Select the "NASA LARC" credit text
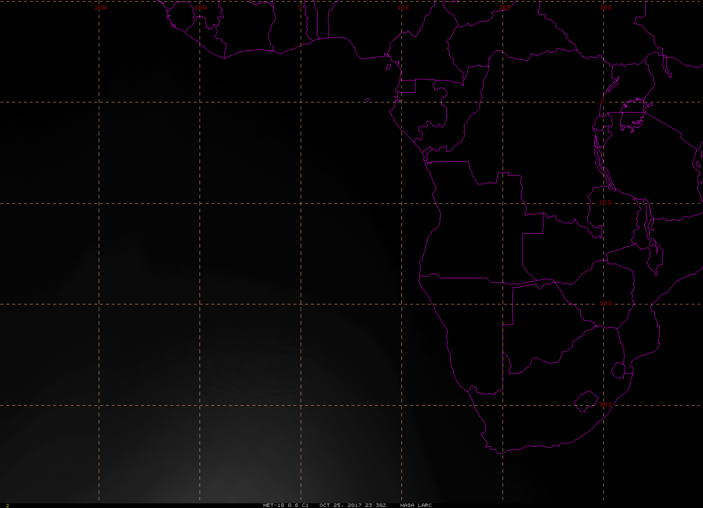Image resolution: width=703 pixels, height=508 pixels. [x=416, y=505]
